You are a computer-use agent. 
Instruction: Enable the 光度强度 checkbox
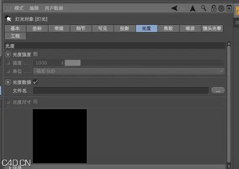[x=35, y=54]
